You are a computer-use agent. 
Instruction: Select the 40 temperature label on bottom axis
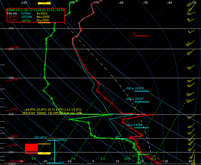point(190,161)
